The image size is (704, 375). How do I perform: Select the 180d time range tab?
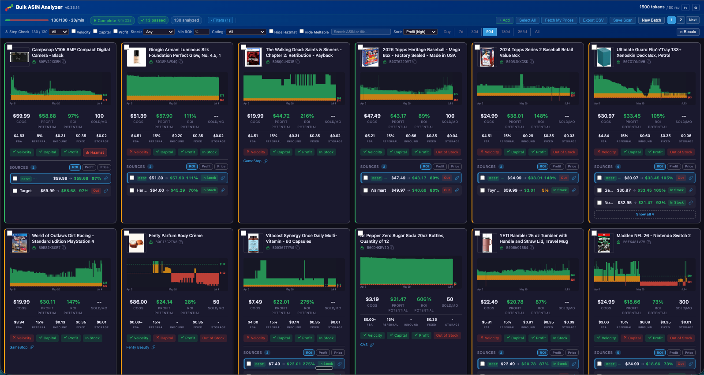[506, 32]
